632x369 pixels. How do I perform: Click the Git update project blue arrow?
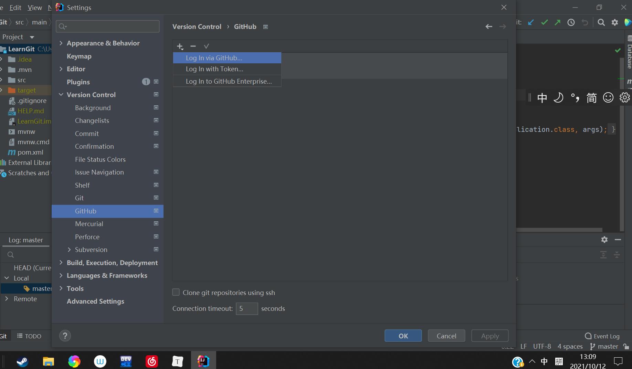pos(531,22)
